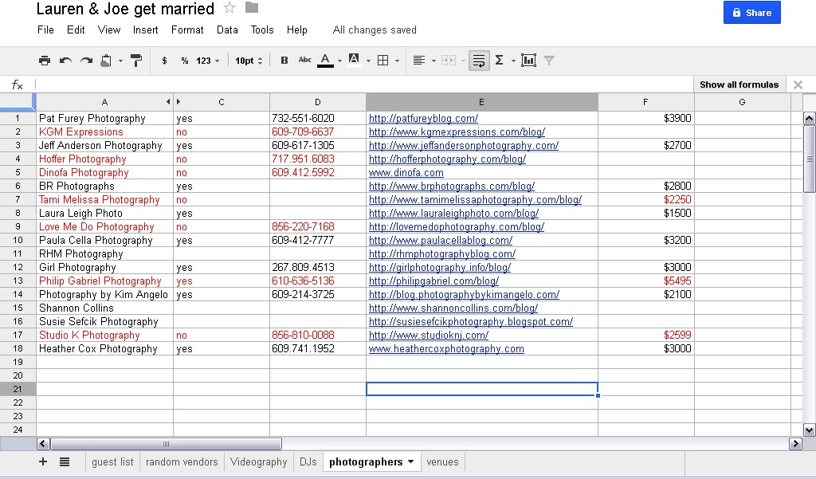Open the Data menu

pyautogui.click(x=227, y=30)
